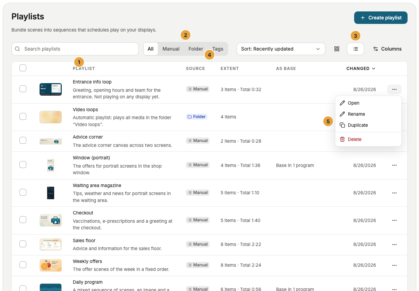The width and height of the screenshot is (419, 291).
Task: Click the Advice corner thumbnail
Action: 51,141
